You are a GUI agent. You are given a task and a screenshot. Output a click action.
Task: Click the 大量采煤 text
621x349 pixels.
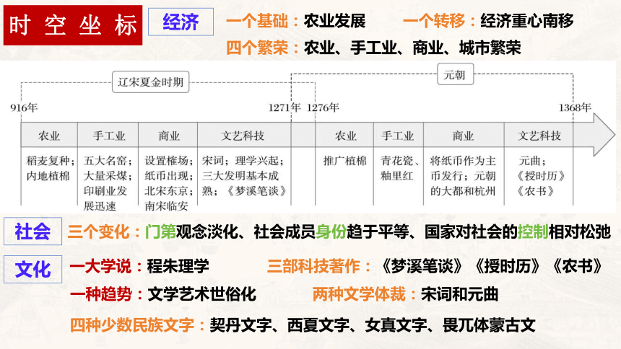(105, 176)
